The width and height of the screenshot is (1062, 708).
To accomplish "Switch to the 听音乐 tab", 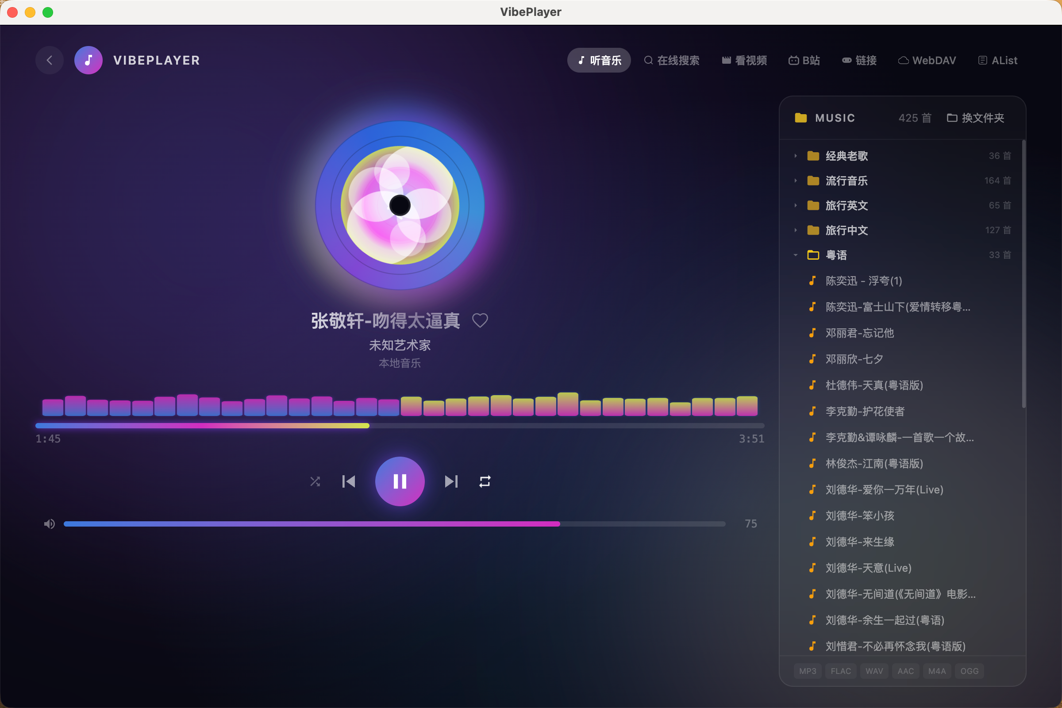I will click(599, 60).
